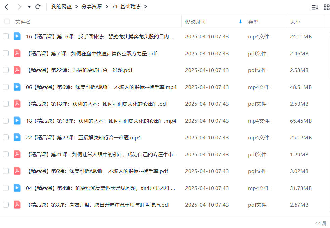Click PDF icon of 第7课 file
The width and height of the screenshot is (330, 228).
point(17,53)
